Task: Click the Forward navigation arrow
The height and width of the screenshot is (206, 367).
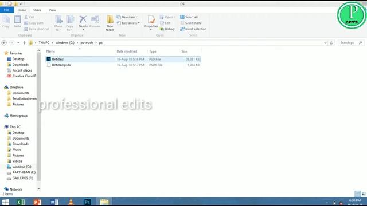Action: pos(11,43)
